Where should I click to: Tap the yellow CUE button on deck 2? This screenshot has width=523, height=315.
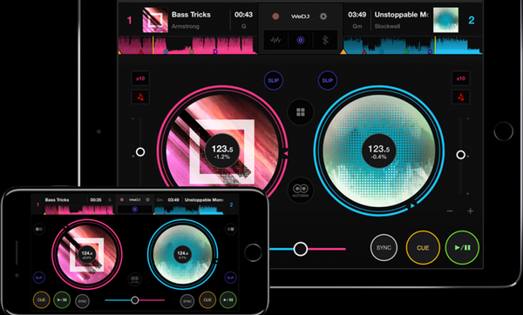[x=423, y=248]
